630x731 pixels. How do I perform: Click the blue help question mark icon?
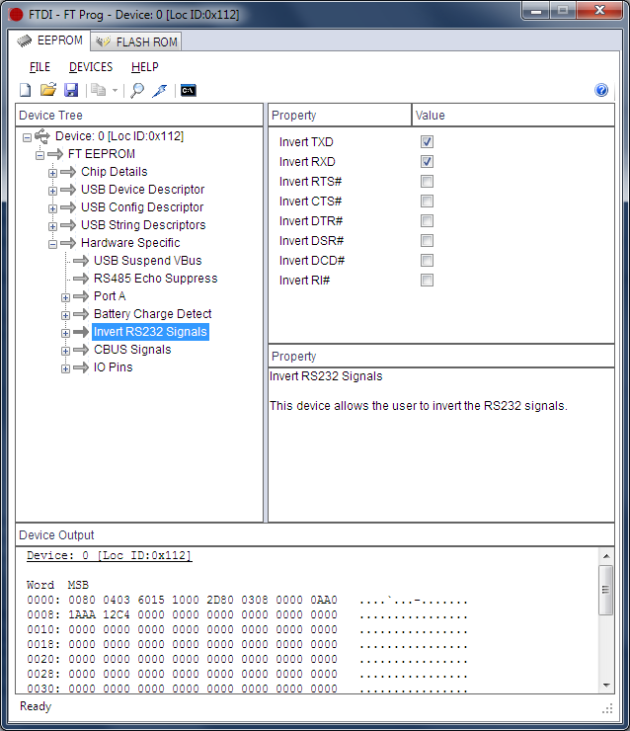click(x=601, y=90)
